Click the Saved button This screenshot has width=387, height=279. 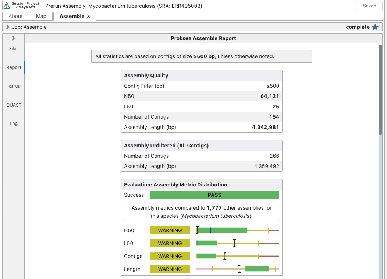pos(369,6)
